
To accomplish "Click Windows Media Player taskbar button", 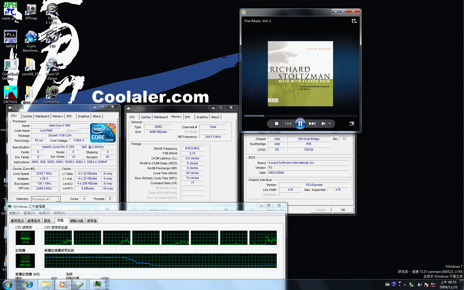I will tap(63, 284).
